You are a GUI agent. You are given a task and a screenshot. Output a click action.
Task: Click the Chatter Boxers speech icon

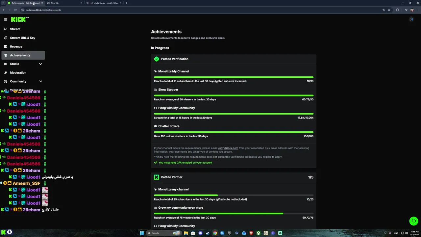(x=156, y=126)
